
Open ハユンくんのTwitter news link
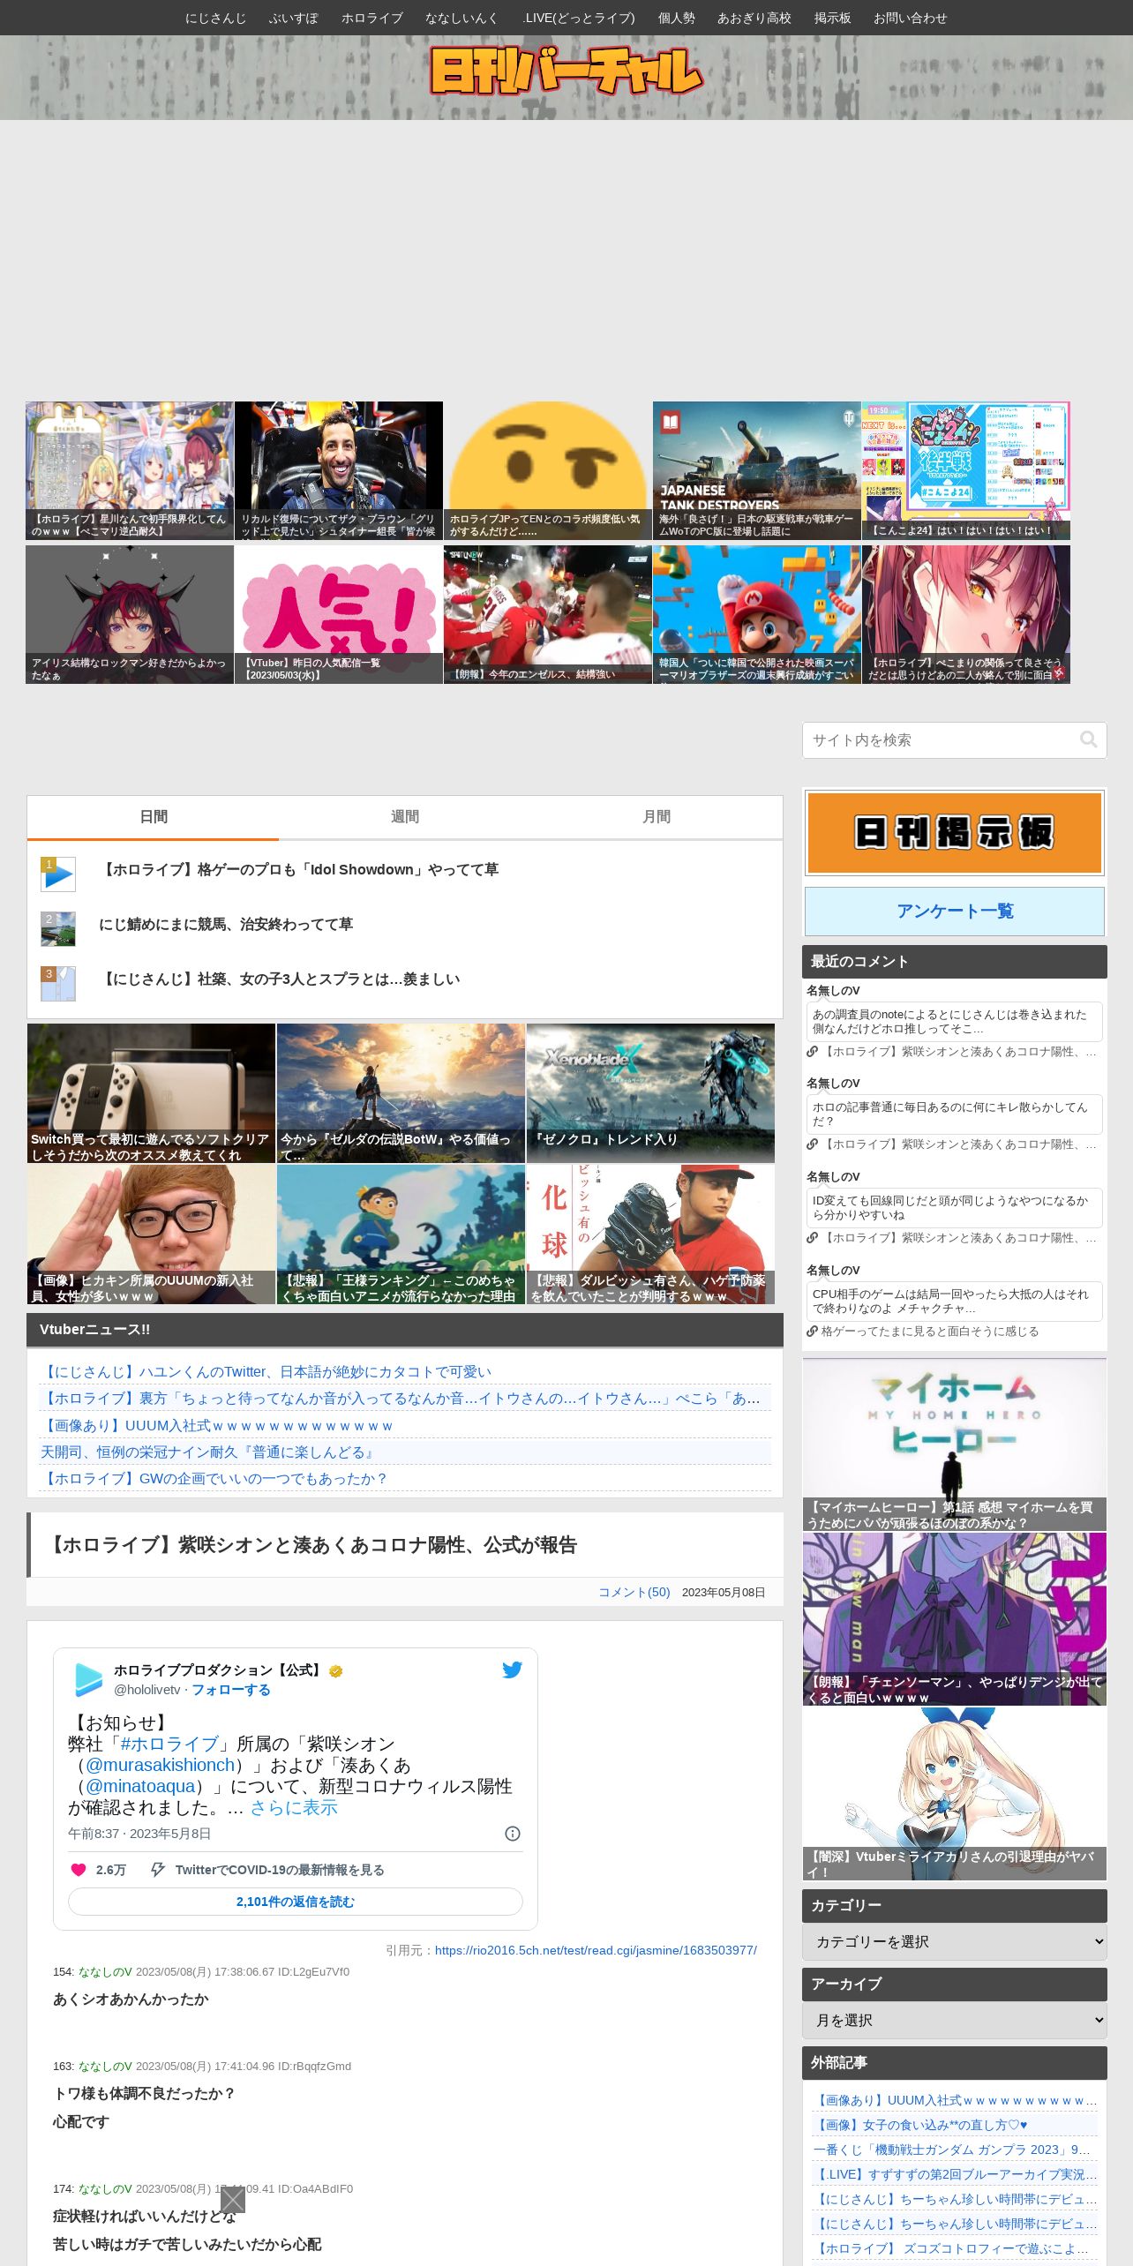click(266, 1372)
